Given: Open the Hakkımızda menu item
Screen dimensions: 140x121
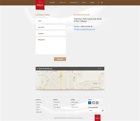Looking at the screenshot, I should [x=62, y=3].
